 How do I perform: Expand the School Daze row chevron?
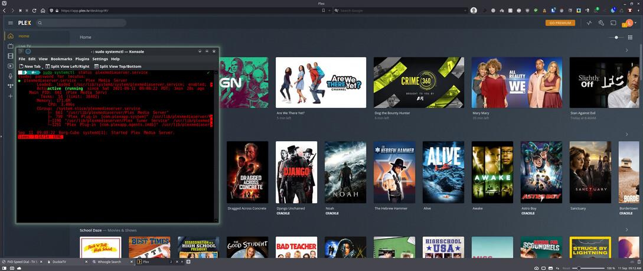(626, 230)
